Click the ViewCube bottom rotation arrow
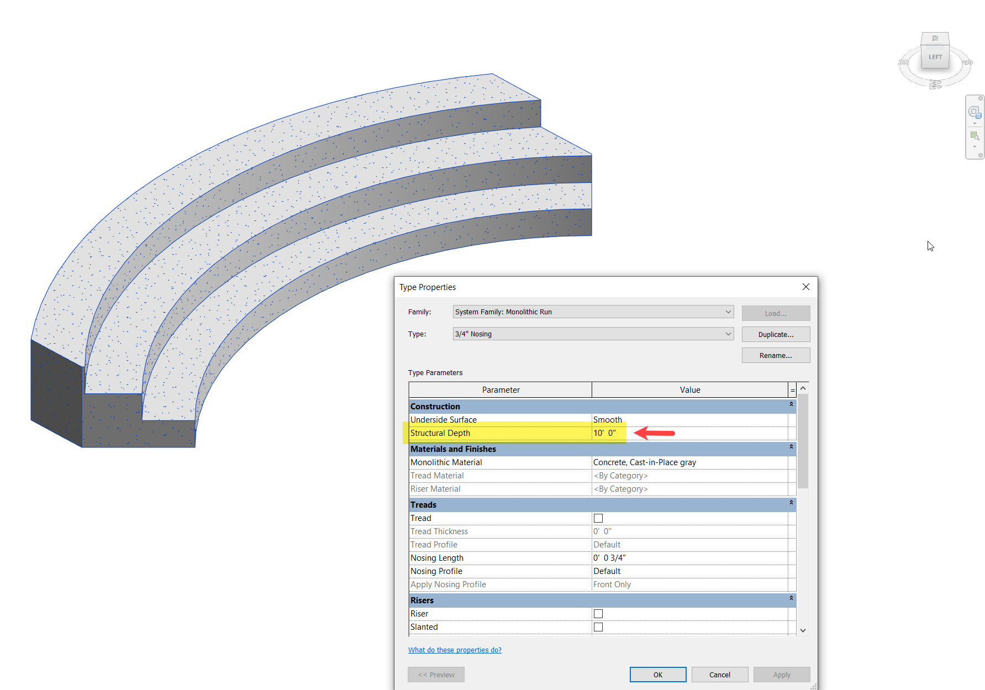 pyautogui.click(x=935, y=84)
